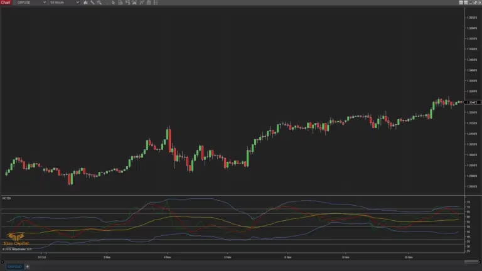Open the Drawing Tools pencil icon
This screenshot has width=482, height=271.
coord(92,3)
